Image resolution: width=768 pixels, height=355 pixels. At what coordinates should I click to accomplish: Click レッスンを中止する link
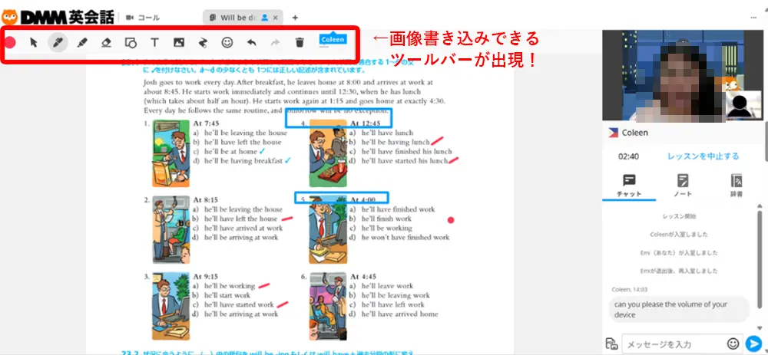(703, 156)
